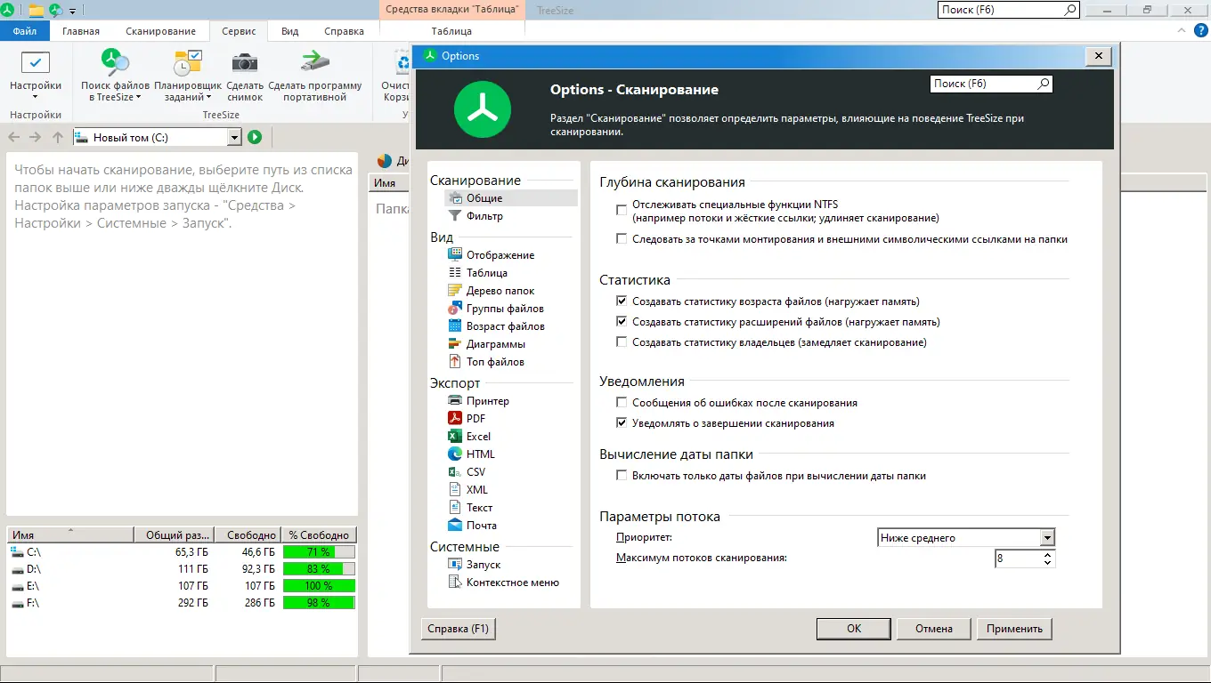Viewport: 1211px width, 683px height.
Task: Enable tracking of special NTFS functions
Action: tap(622, 210)
